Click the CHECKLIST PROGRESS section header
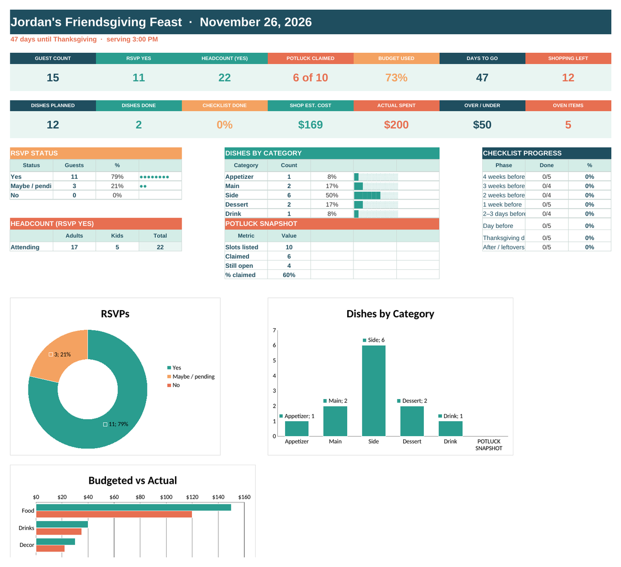Screen dimensions: 621x567 [546, 153]
